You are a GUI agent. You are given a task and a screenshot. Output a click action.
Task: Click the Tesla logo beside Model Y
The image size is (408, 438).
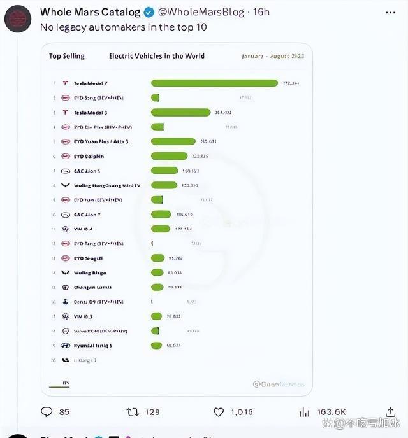pos(65,83)
